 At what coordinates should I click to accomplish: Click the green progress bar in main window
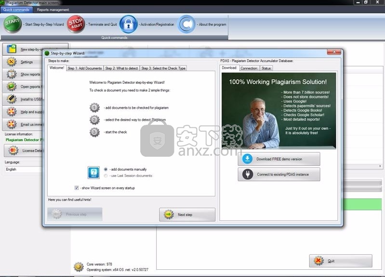tap(362, 204)
